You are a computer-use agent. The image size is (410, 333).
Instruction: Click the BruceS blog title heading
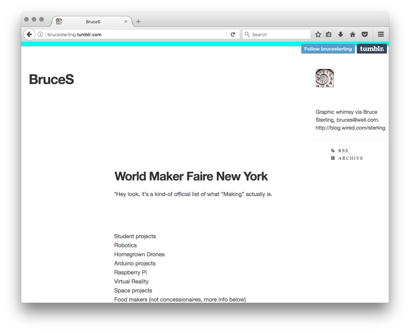(51, 79)
